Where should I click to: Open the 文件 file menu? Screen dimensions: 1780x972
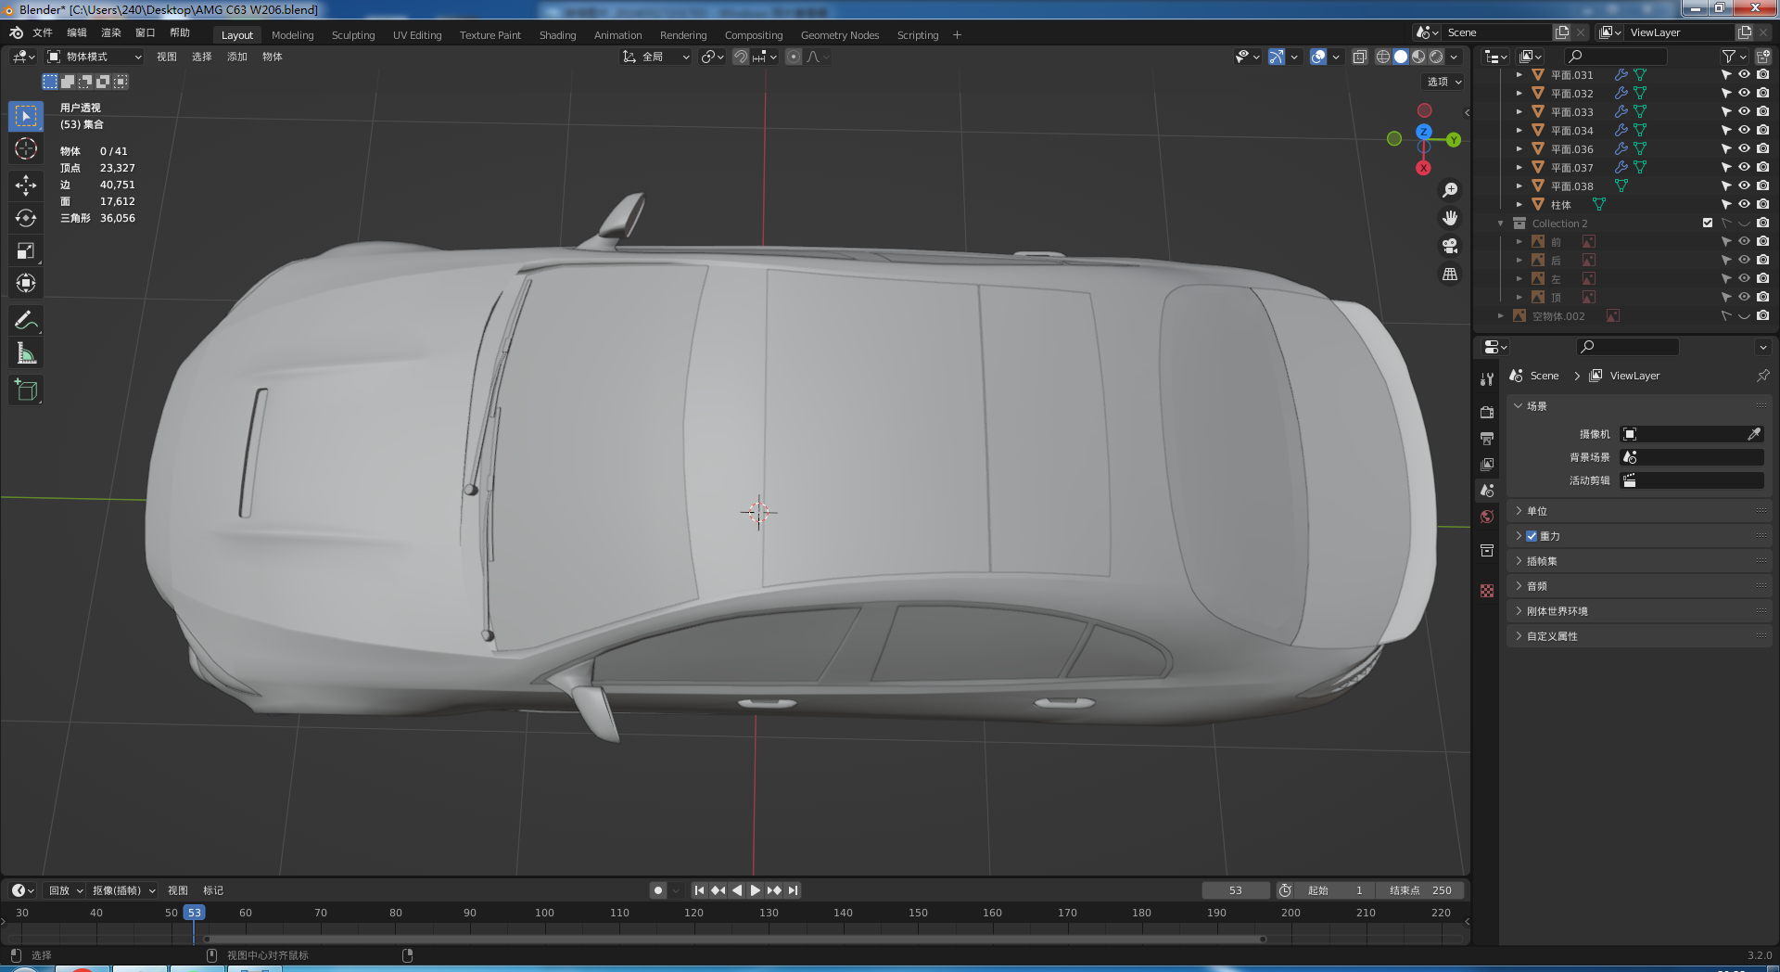tap(43, 32)
